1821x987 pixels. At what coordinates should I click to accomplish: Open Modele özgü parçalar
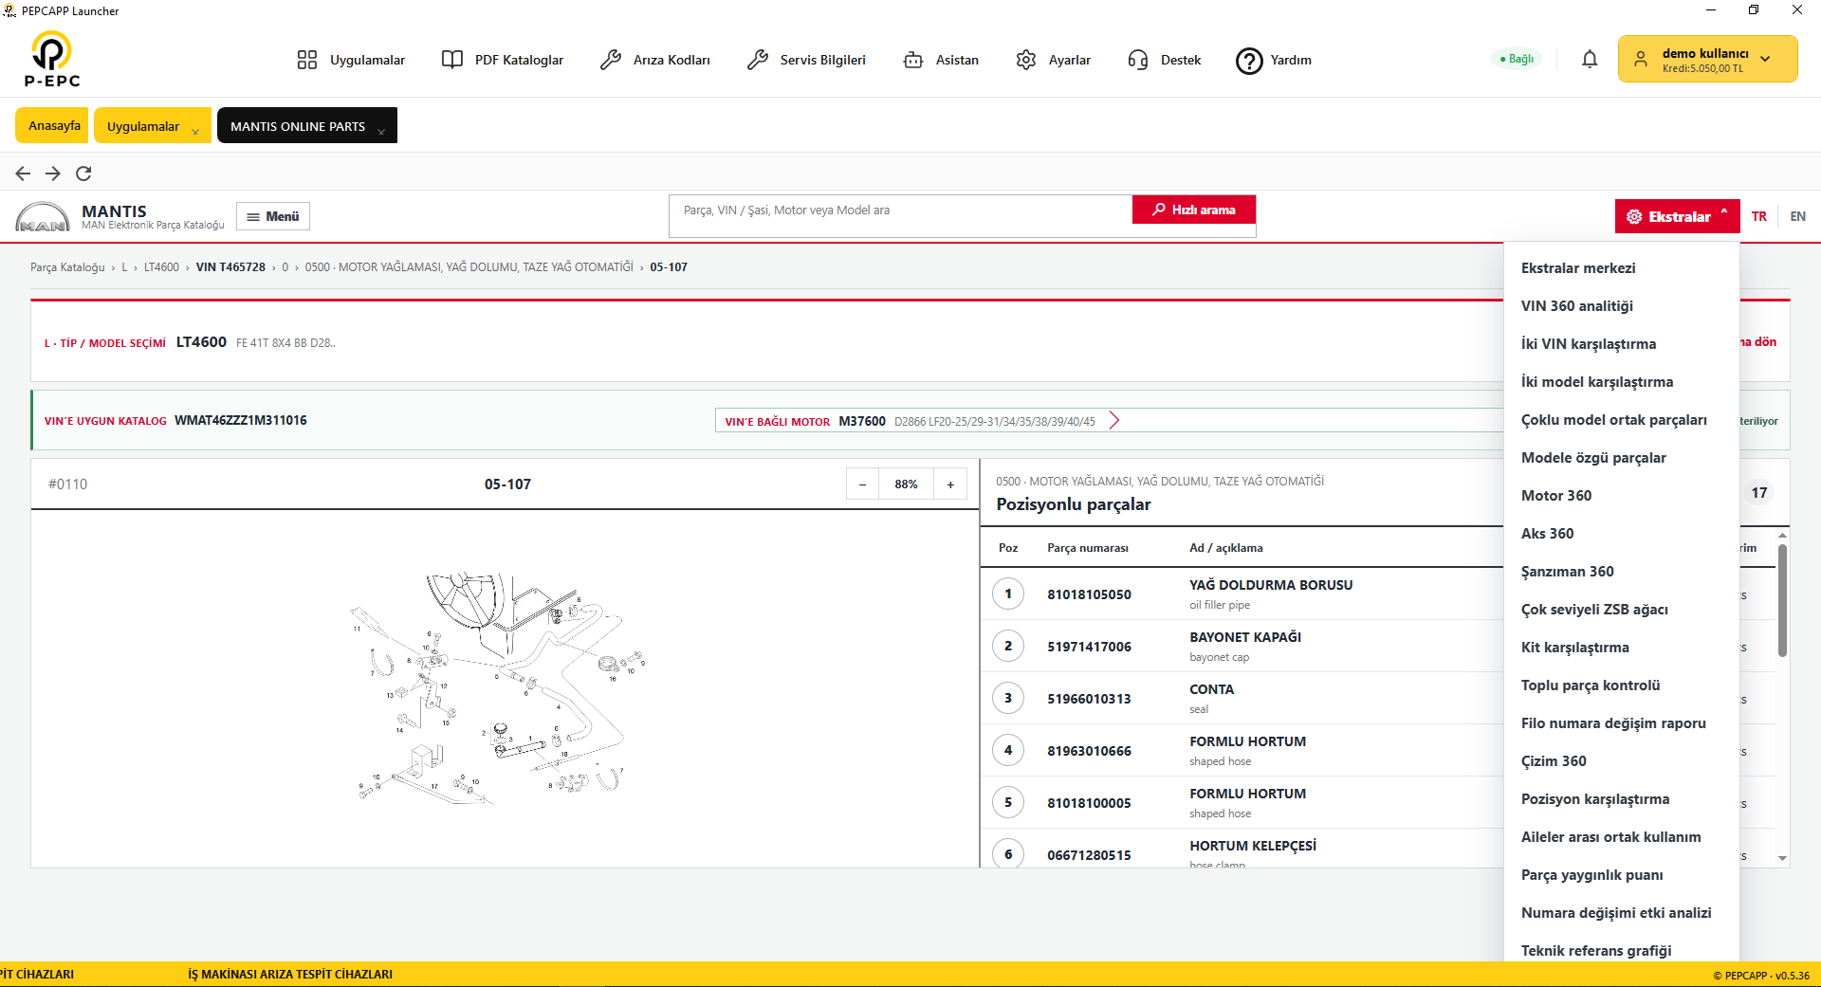(x=1621, y=458)
